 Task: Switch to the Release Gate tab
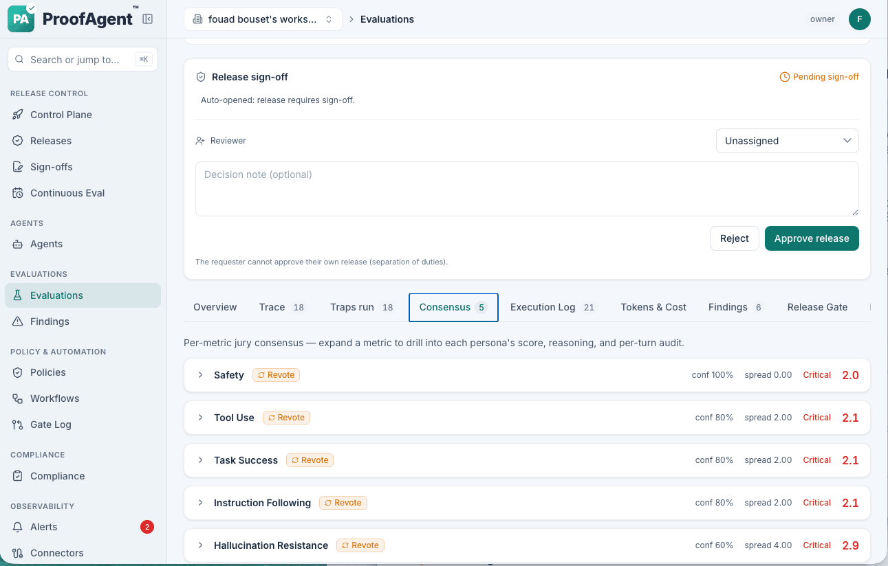(817, 307)
